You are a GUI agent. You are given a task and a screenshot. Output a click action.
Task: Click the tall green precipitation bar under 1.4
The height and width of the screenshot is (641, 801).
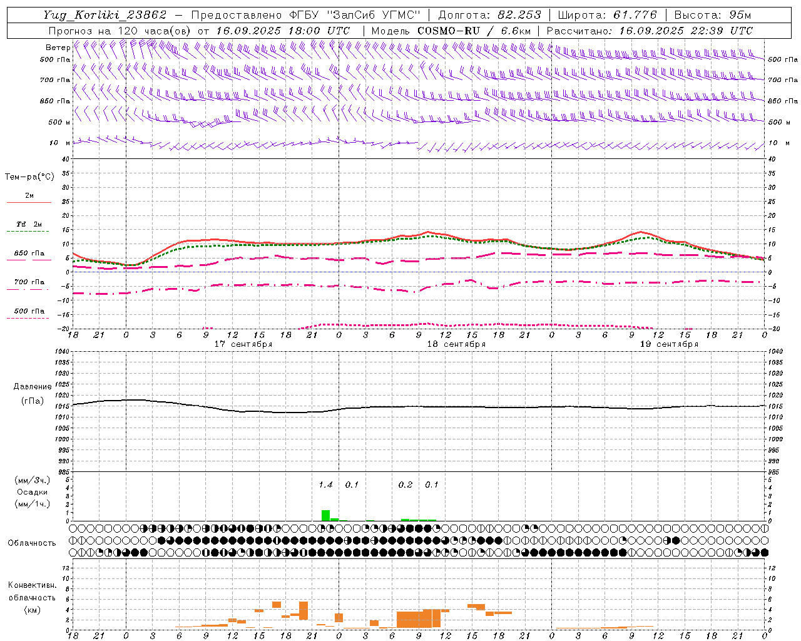325,515
